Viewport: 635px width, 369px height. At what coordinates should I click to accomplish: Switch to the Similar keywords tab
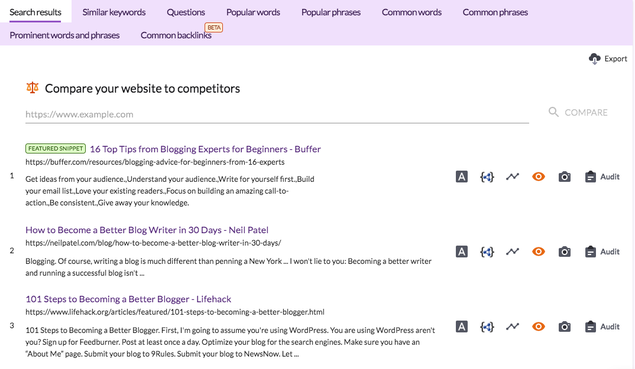[114, 12]
